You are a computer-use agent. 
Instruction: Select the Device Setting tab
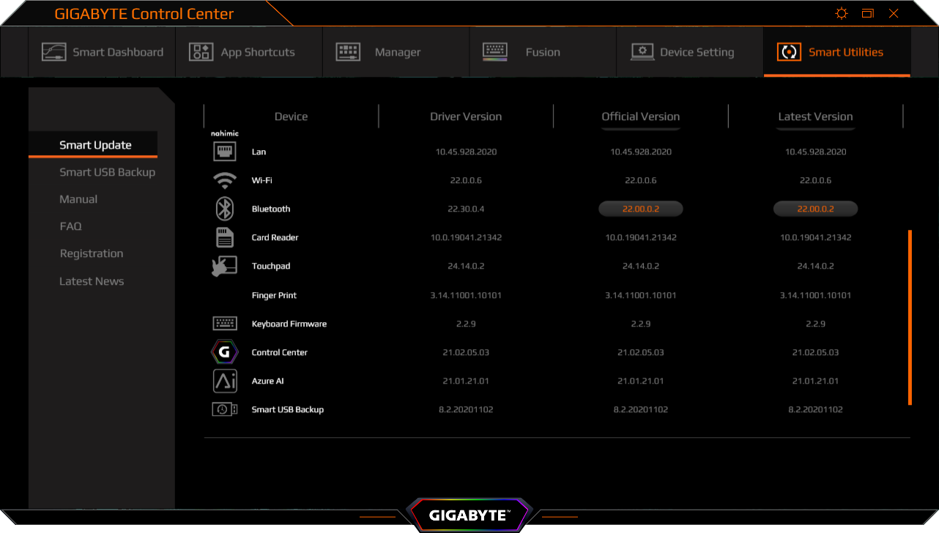(x=690, y=52)
